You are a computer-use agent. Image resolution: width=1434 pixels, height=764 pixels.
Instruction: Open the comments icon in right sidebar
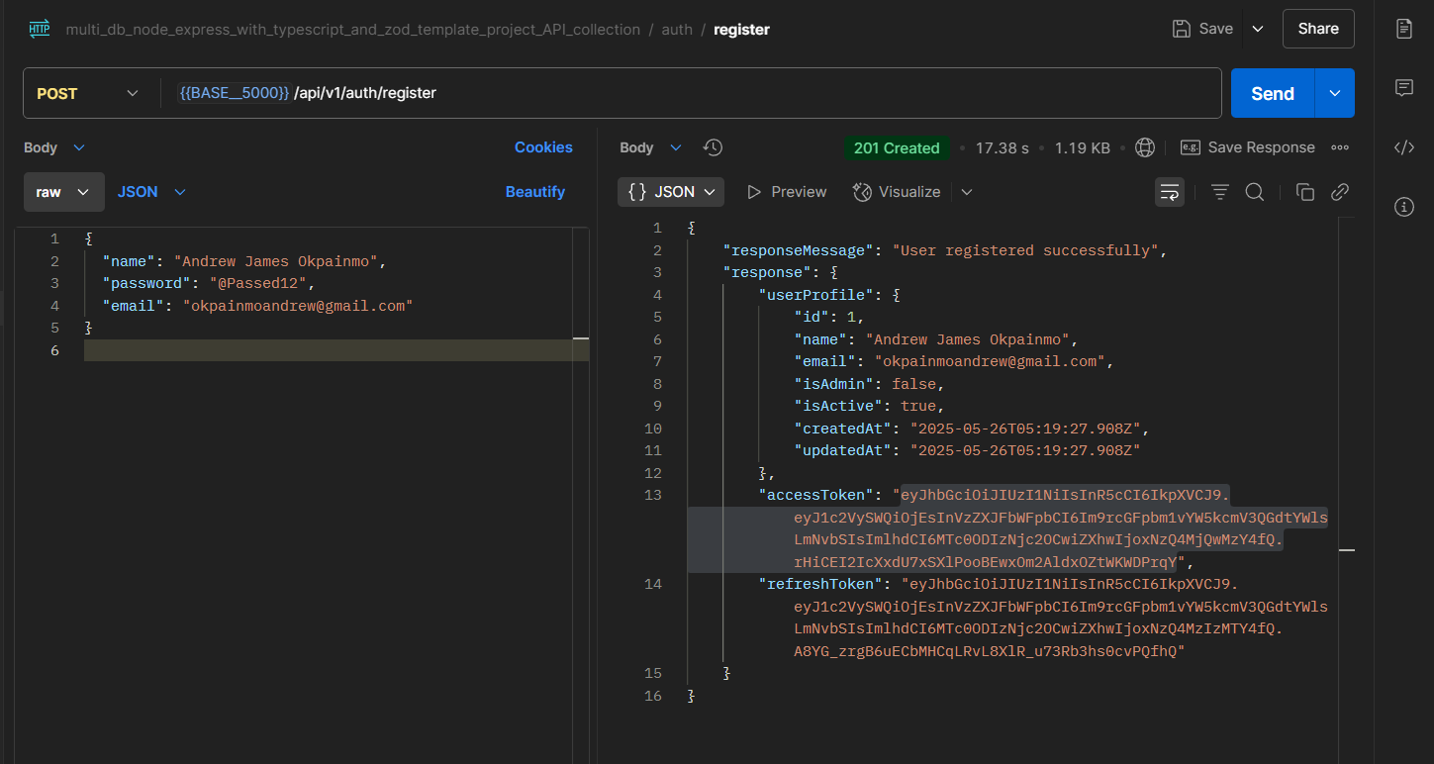[x=1403, y=88]
